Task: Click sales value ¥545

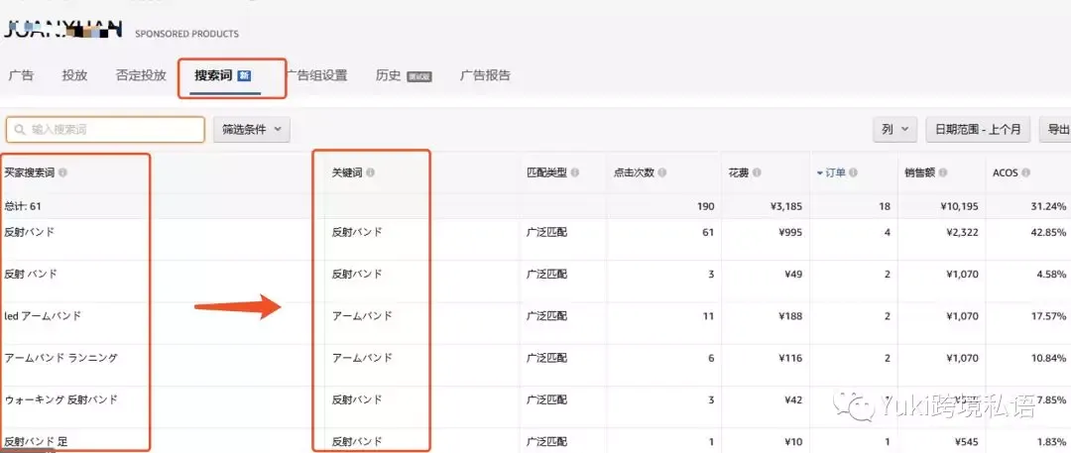Action: [967, 441]
